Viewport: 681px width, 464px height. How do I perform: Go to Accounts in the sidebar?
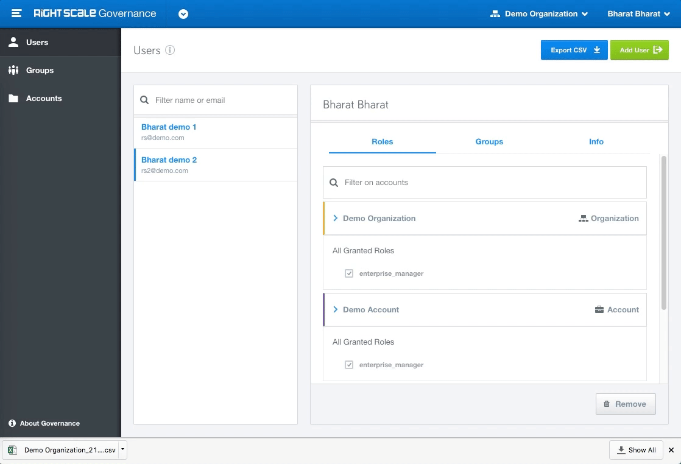tap(60, 99)
